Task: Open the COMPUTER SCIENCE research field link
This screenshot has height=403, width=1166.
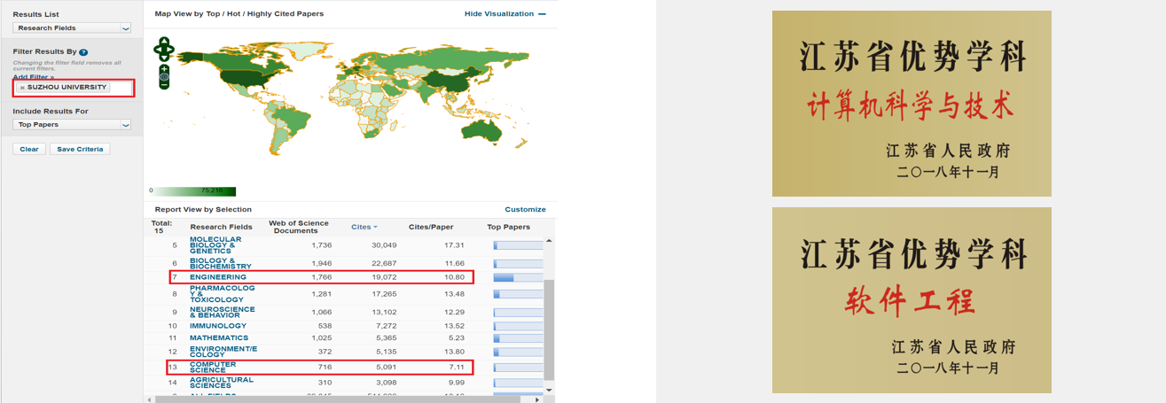Action: point(213,368)
